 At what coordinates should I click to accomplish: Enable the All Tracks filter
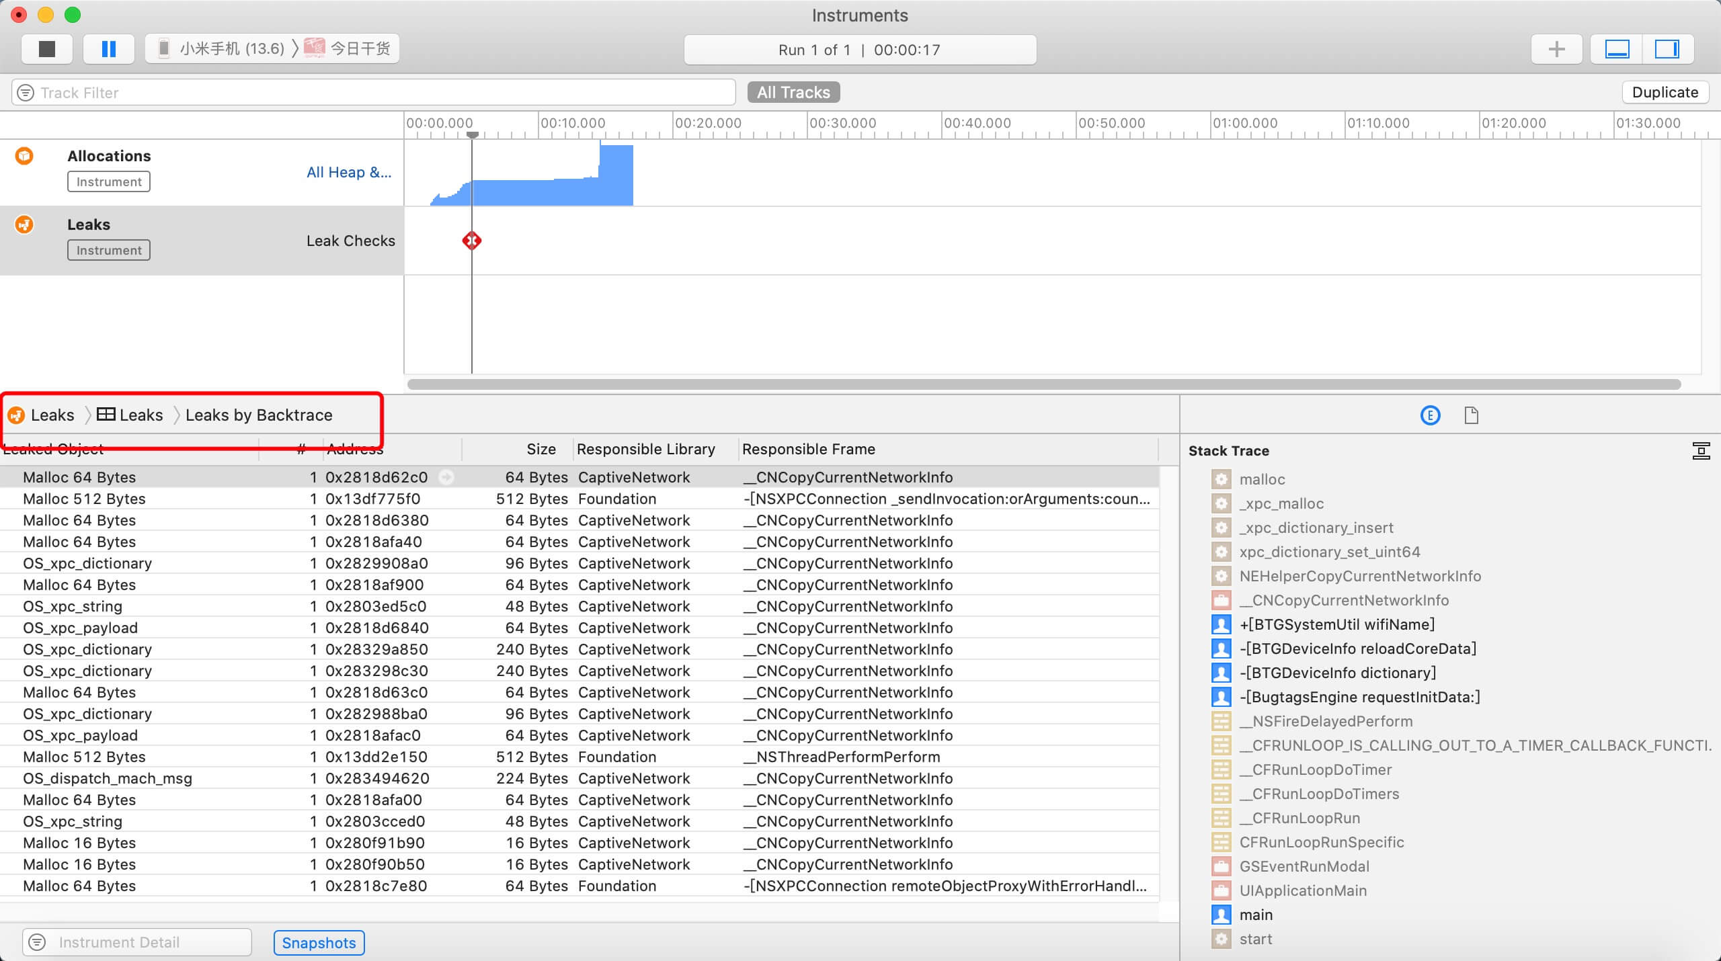(x=793, y=92)
